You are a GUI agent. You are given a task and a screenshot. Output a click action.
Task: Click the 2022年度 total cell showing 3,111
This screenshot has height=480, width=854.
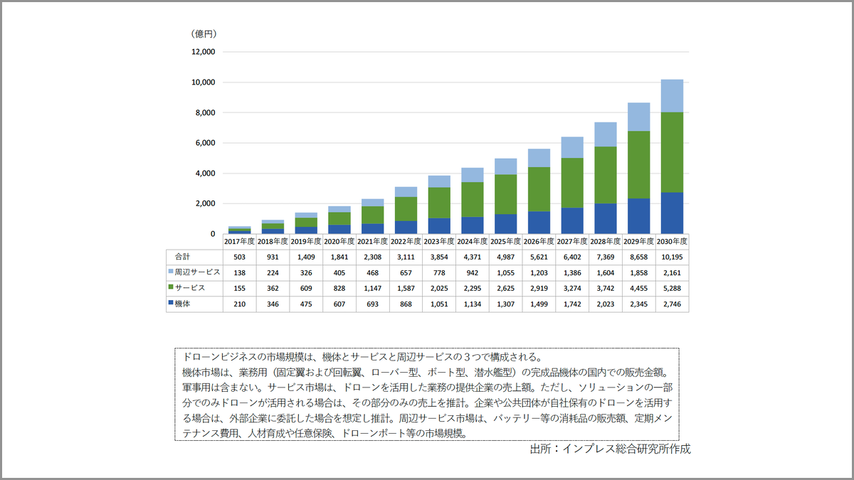pyautogui.click(x=406, y=256)
